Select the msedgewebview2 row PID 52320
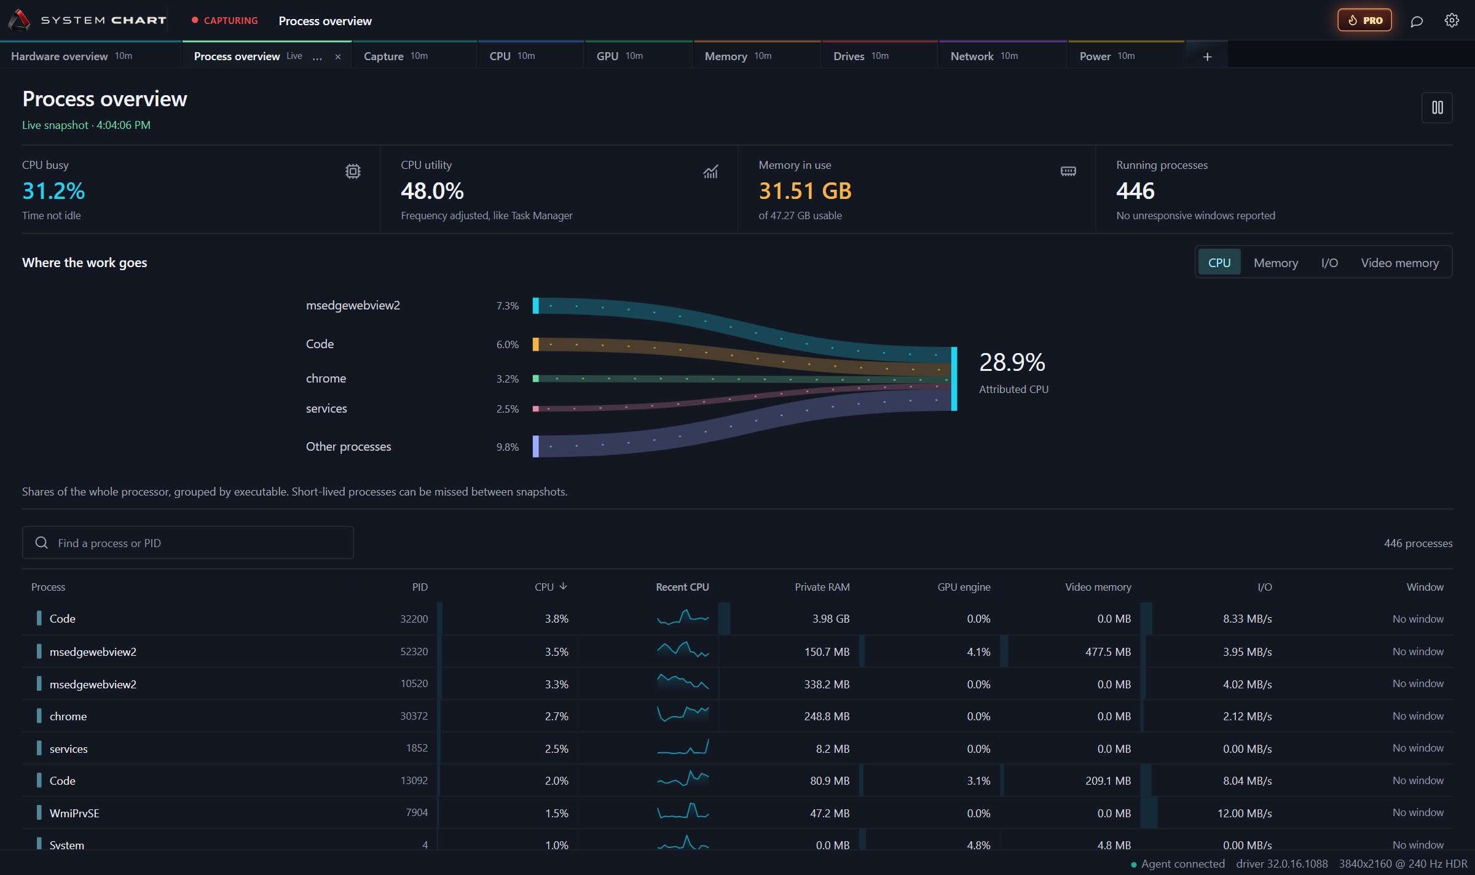 coord(737,651)
